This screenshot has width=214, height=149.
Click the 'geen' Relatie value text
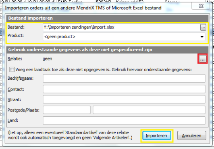coord(48,59)
